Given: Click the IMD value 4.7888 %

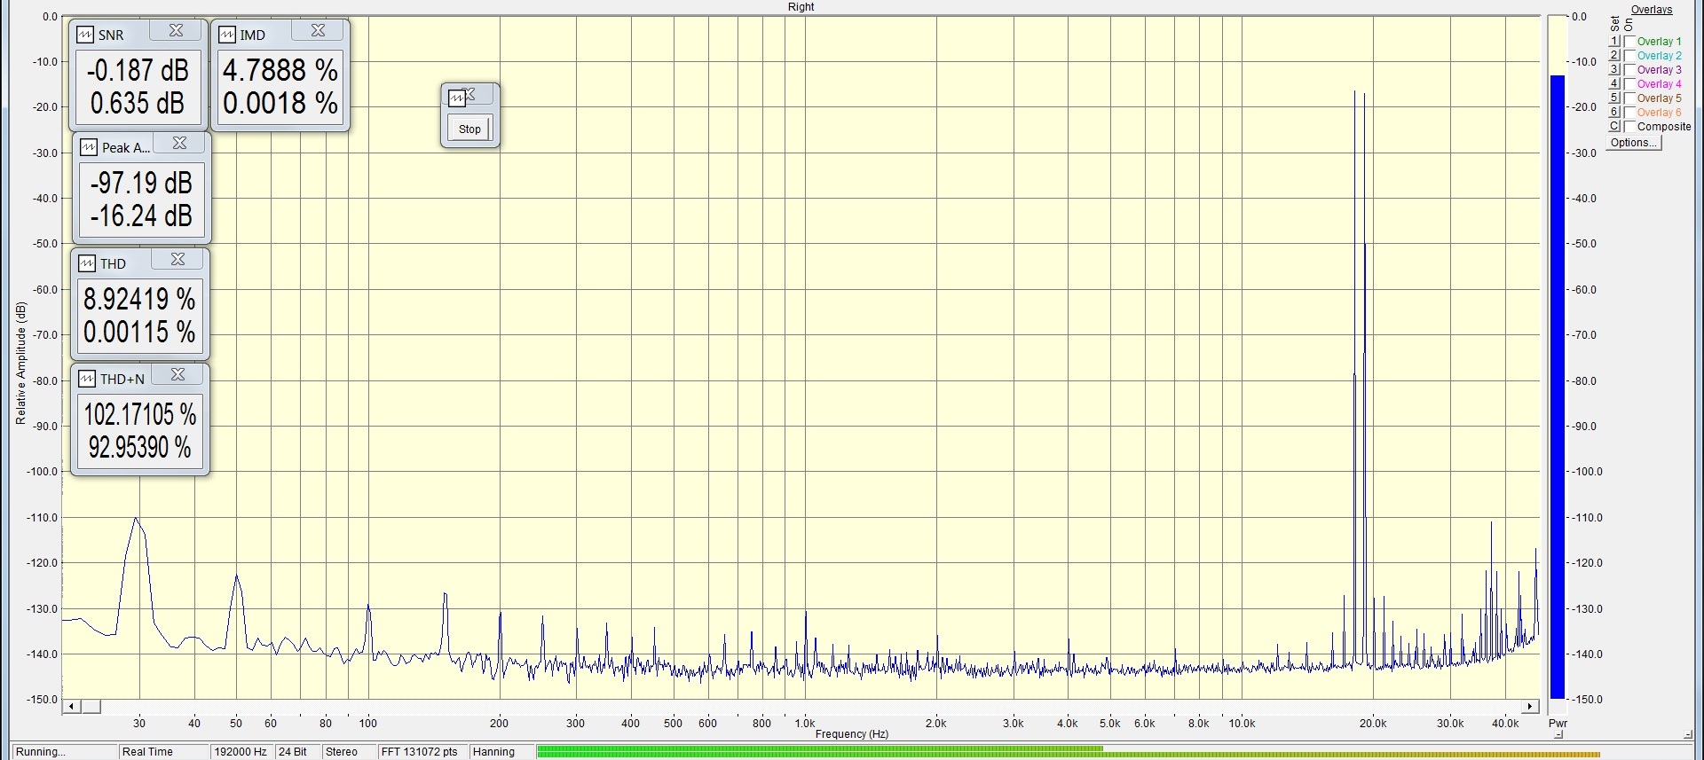Looking at the screenshot, I should pyautogui.click(x=280, y=70).
